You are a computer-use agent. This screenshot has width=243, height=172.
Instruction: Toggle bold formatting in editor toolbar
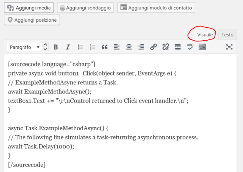(x=56, y=47)
